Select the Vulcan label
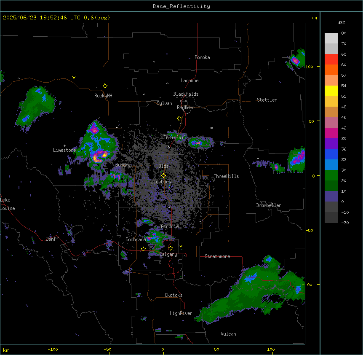The width and height of the screenshot is (363, 355). pos(229,334)
